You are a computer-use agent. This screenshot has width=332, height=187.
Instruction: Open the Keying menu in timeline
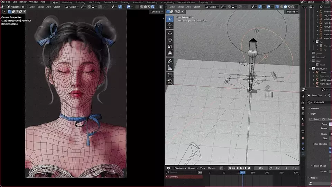click(193, 168)
